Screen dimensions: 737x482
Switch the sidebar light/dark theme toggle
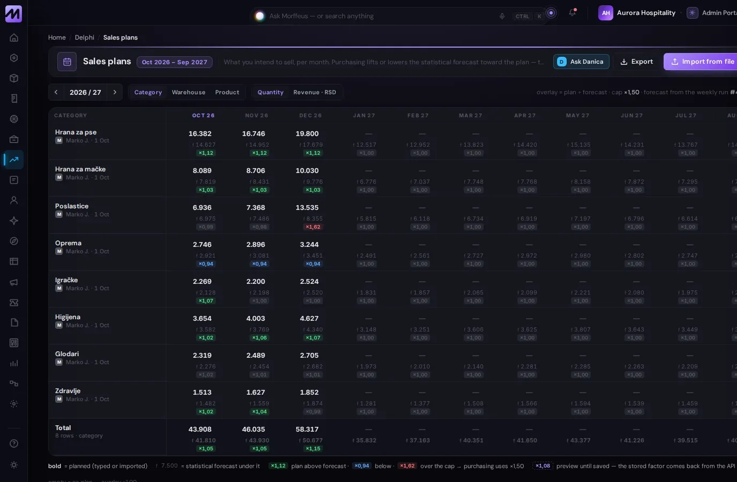coord(14,465)
